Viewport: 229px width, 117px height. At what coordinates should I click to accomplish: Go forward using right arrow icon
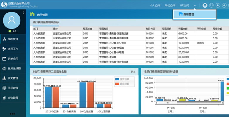(224, 5)
